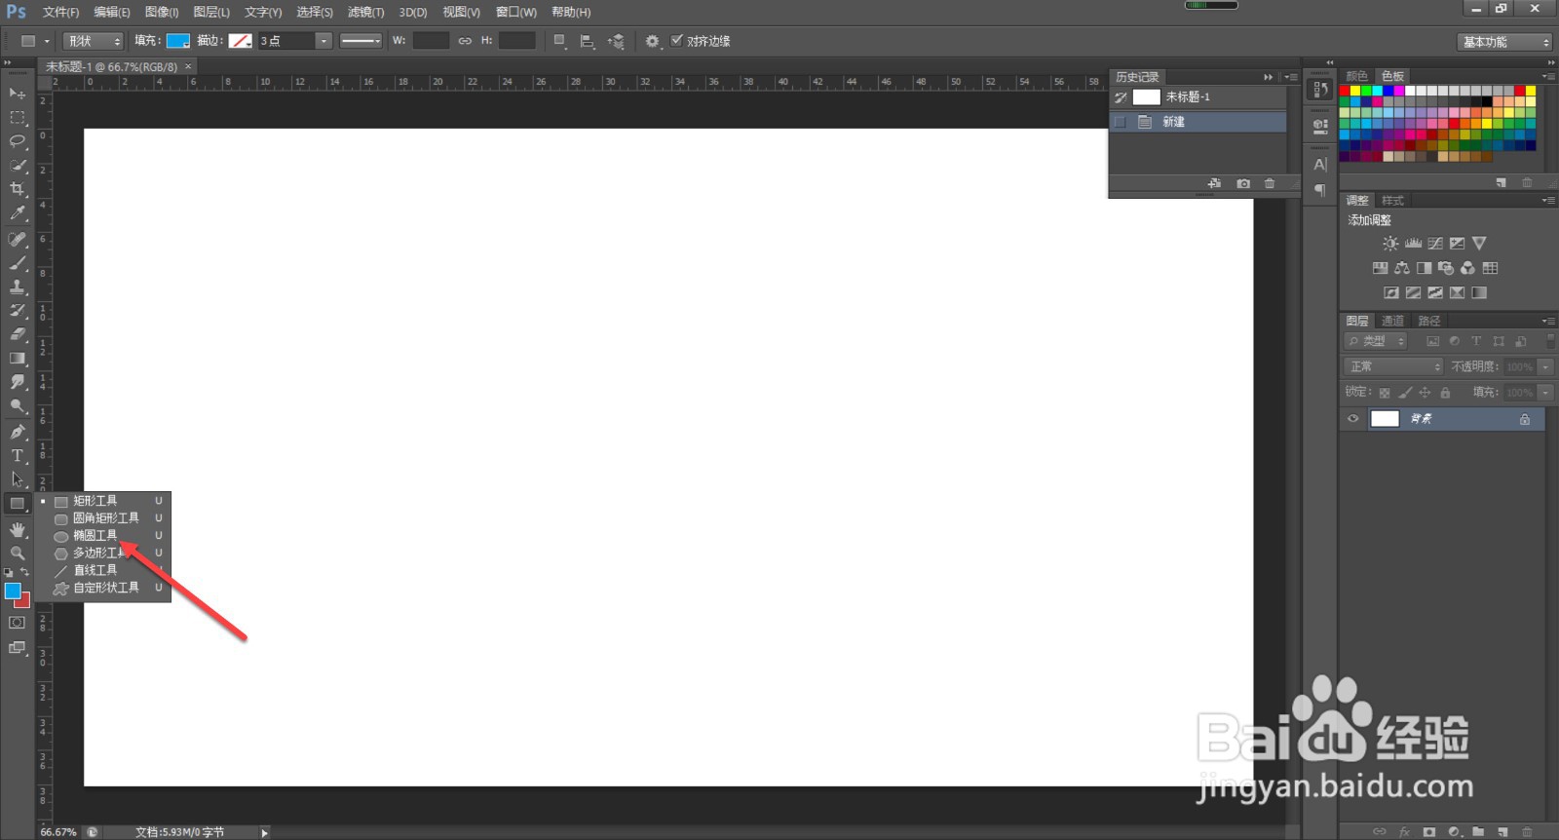
Task: Toggle Quick Mask mode icon
Action: point(18,623)
